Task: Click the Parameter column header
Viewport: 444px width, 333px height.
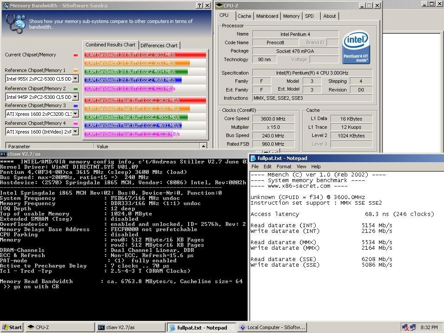Action: pyautogui.click(x=49, y=146)
